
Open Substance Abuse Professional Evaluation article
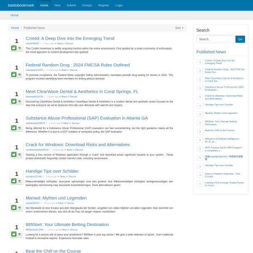coord(86,118)
